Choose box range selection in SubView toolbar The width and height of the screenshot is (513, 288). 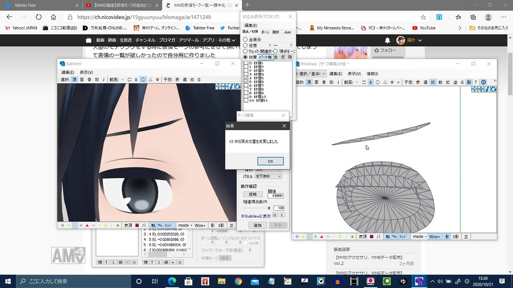(x=129, y=79)
